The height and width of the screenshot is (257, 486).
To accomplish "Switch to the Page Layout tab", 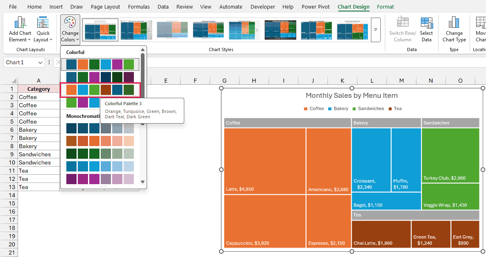I will point(105,7).
